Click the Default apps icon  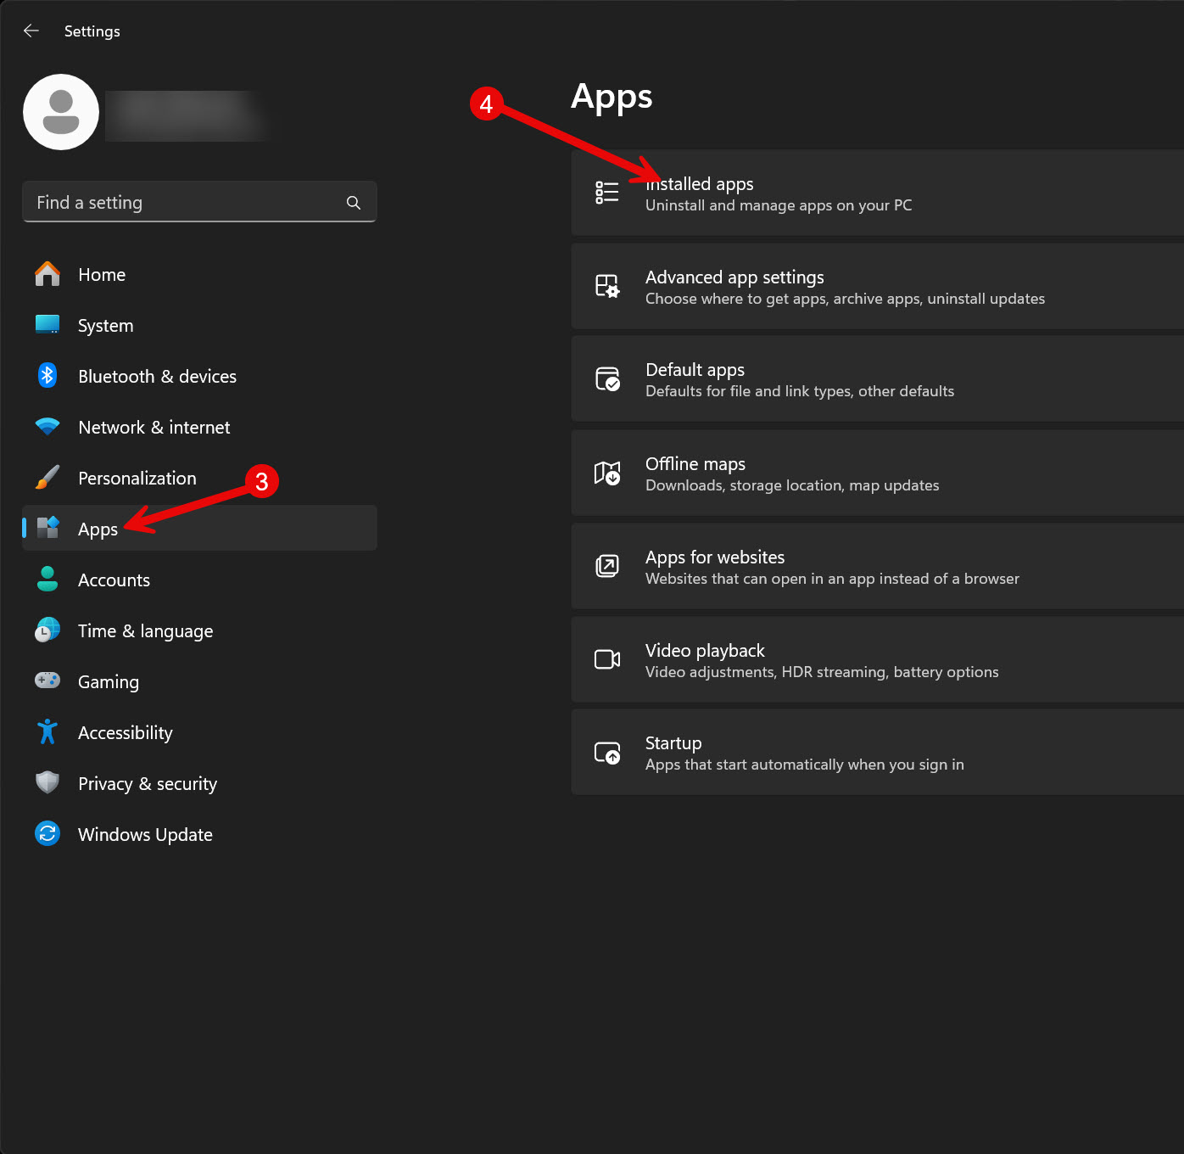(607, 379)
